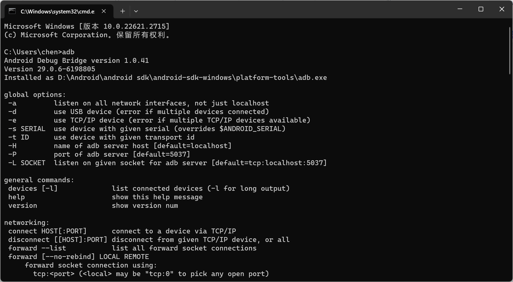This screenshot has height=282, width=513.
Task: Minimize the terminal window
Action: pos(460,9)
